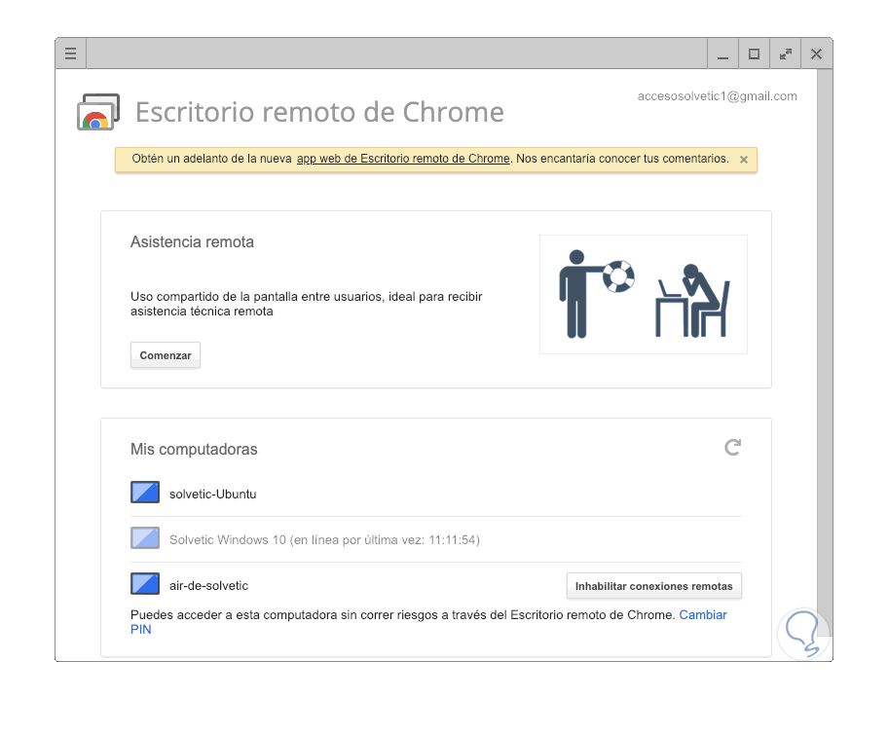Click the Mis computadoras heading

[x=194, y=449]
